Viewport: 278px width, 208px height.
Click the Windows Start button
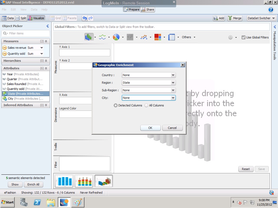pos(8,202)
